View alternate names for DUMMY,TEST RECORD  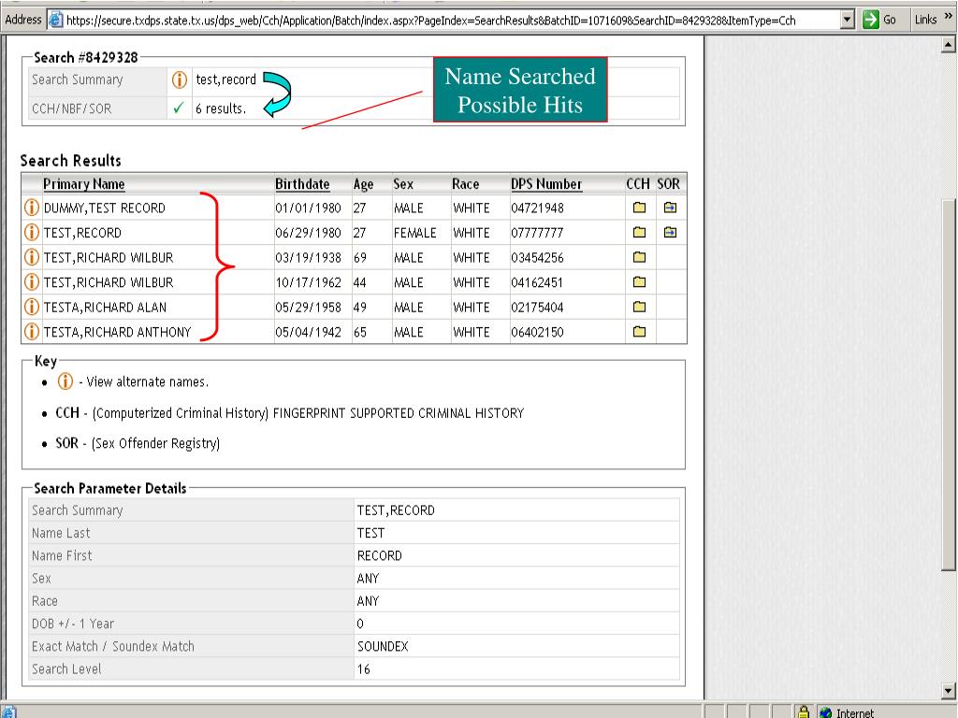click(x=31, y=208)
